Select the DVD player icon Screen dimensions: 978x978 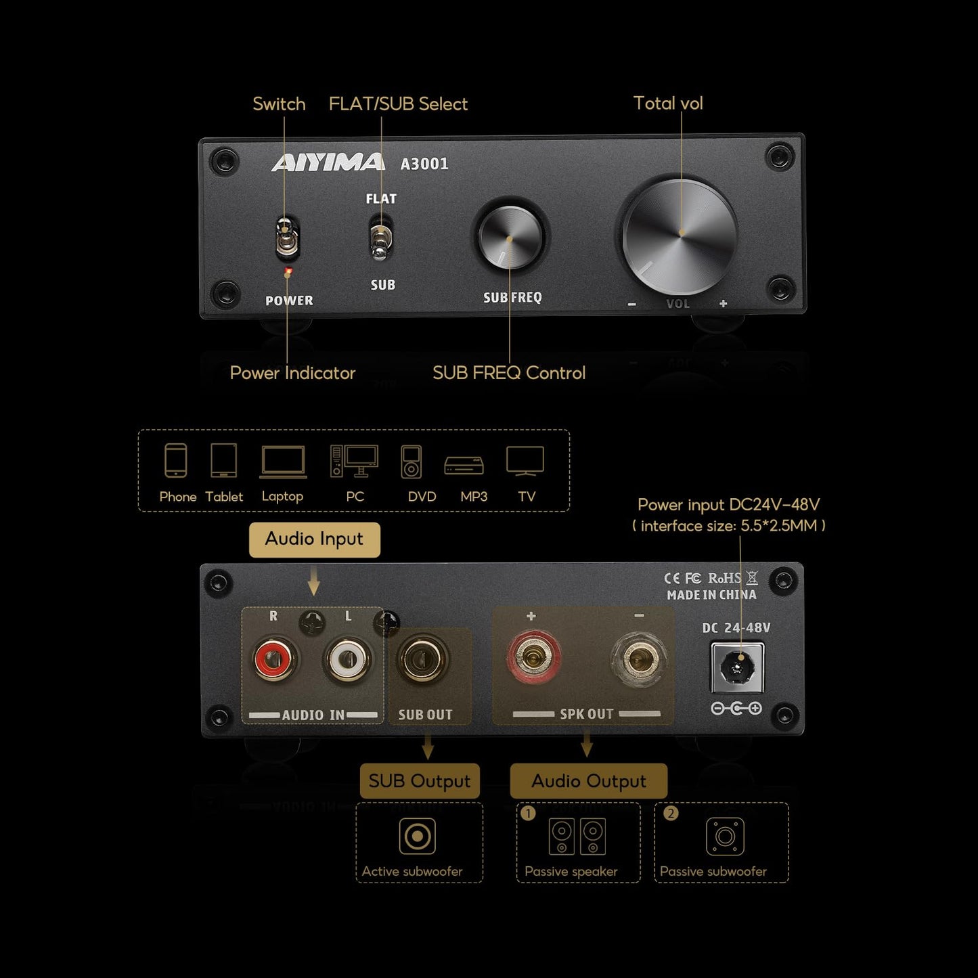click(x=411, y=462)
